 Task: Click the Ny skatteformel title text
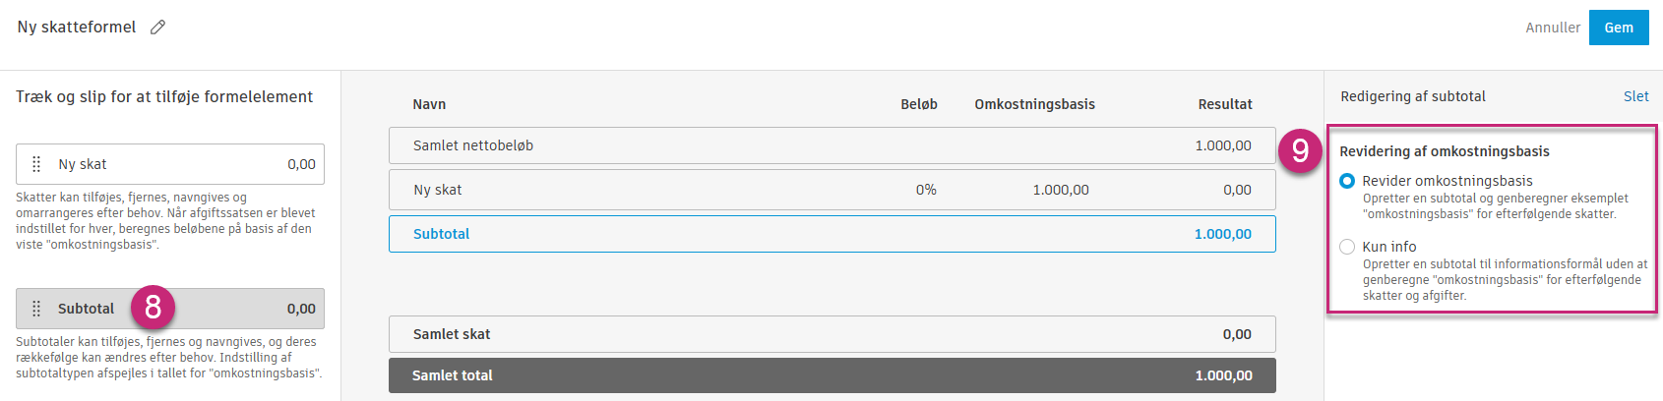tap(77, 28)
